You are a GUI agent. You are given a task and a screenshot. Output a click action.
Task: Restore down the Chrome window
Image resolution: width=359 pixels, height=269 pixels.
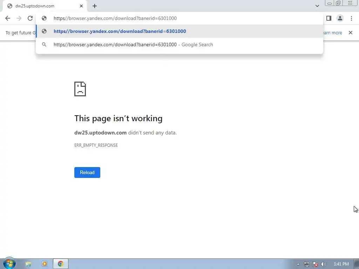click(338, 3)
